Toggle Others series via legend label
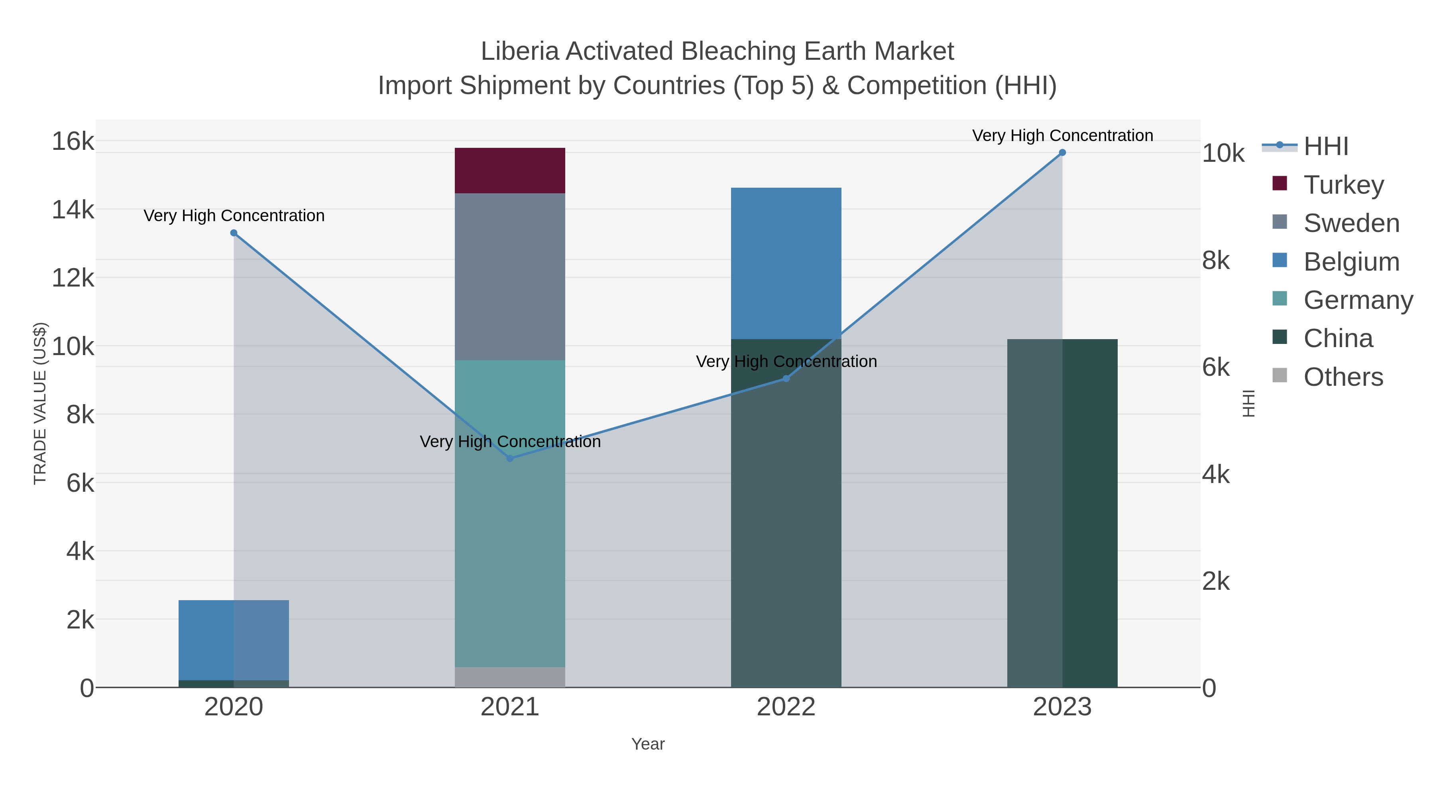 point(1343,377)
